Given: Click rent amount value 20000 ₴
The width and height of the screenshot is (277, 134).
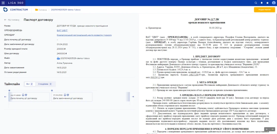Looking at the screenshot, I should tap(61, 49).
